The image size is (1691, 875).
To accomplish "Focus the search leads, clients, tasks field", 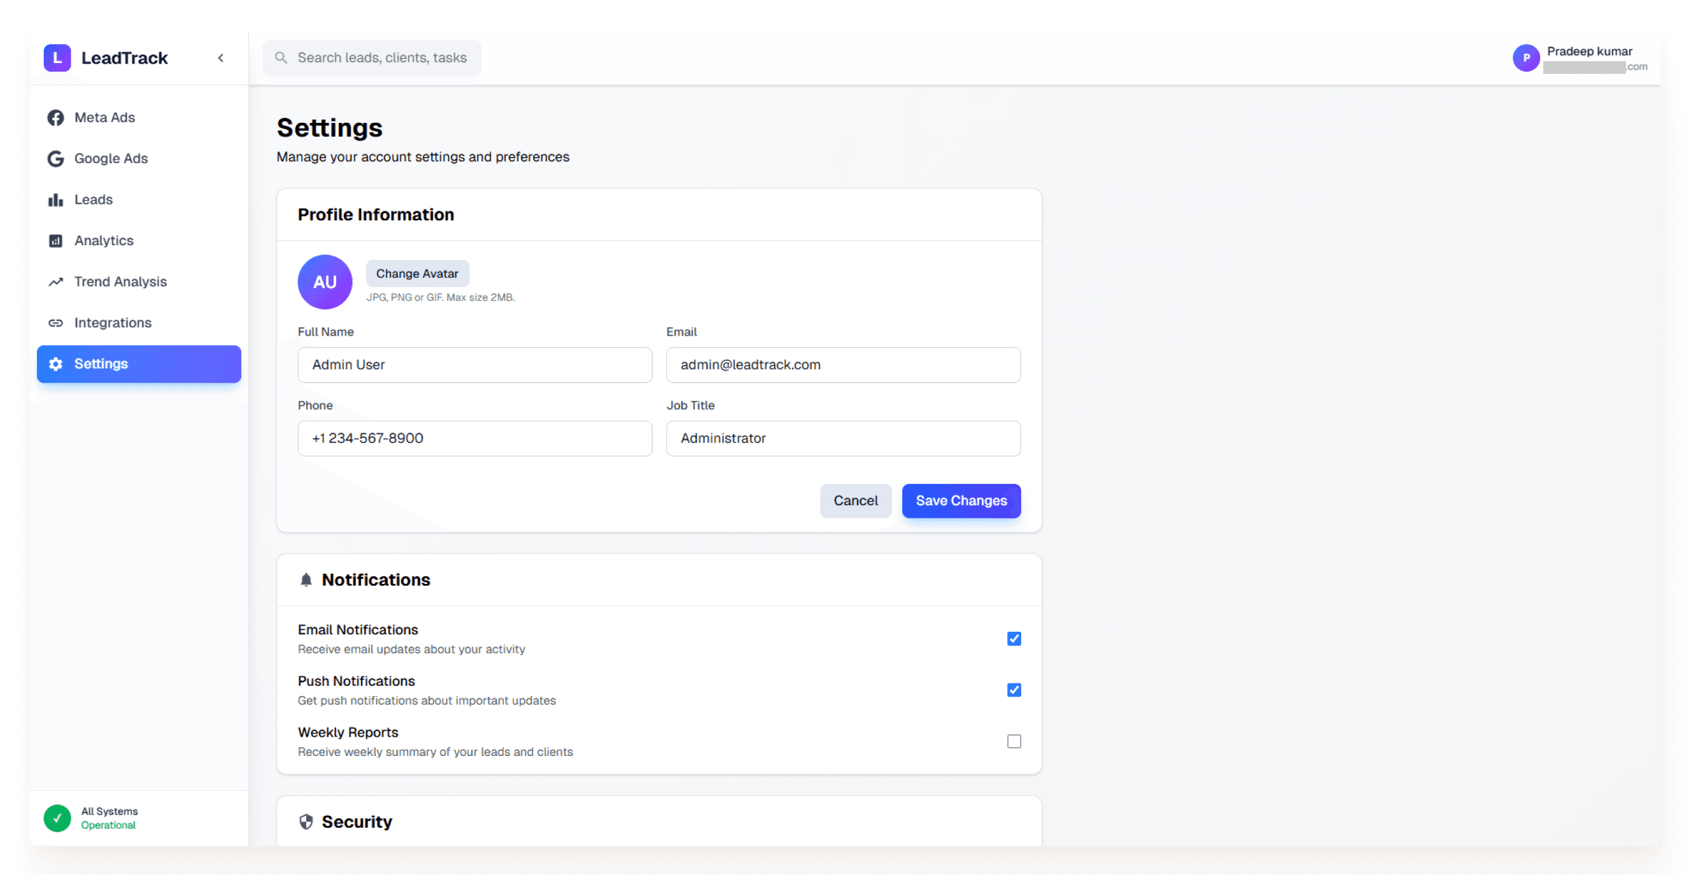I will 372,58.
